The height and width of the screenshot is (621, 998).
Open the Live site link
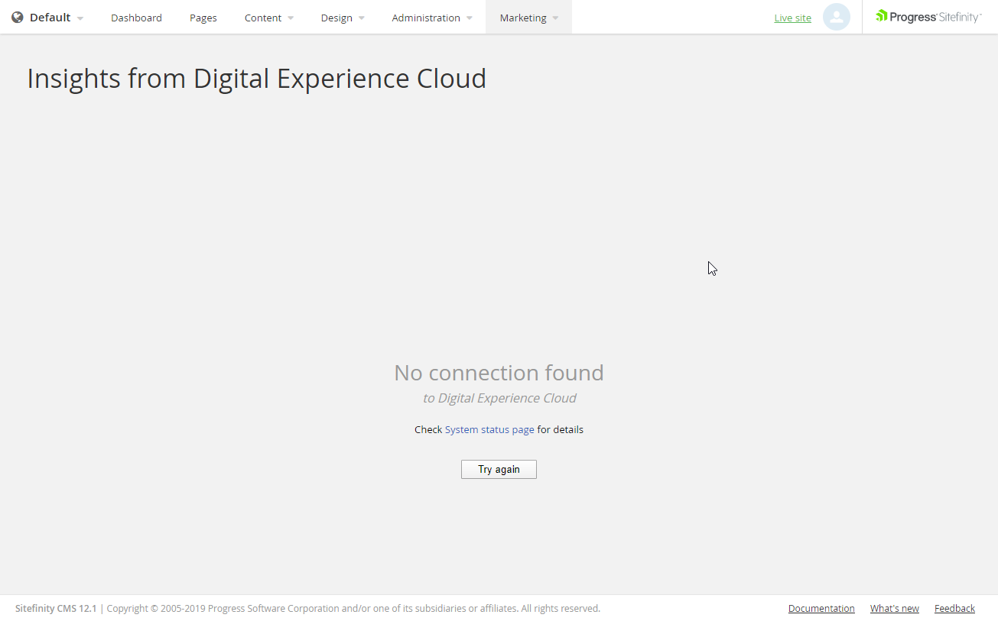tap(793, 18)
